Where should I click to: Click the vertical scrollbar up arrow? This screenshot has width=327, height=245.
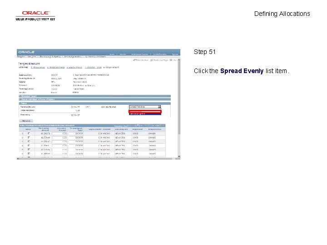click(179, 60)
